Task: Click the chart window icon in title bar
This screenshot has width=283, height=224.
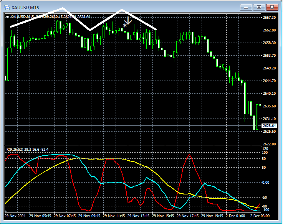Action: (7, 7)
